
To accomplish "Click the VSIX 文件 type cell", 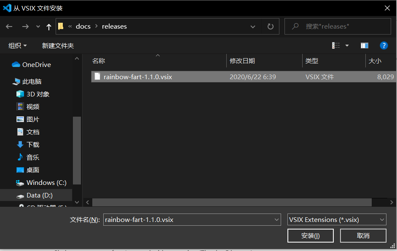I will pyautogui.click(x=319, y=77).
